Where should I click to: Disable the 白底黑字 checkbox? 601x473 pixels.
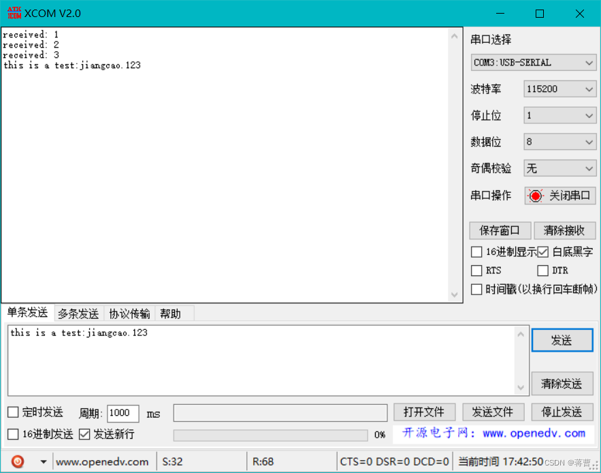[x=542, y=251]
